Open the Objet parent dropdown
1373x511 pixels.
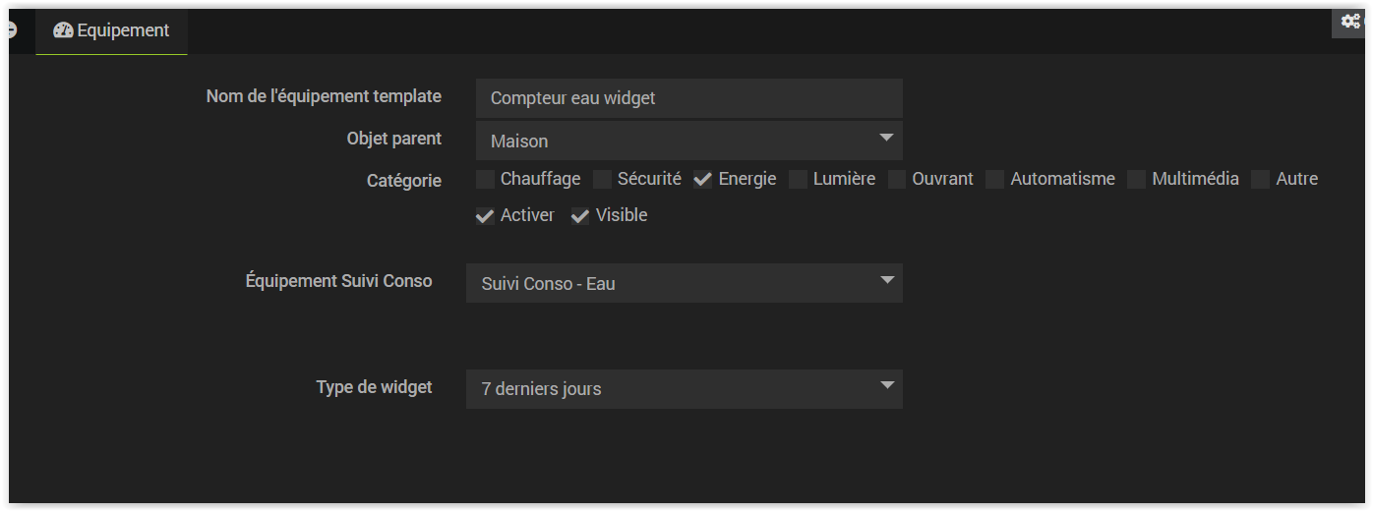(688, 141)
